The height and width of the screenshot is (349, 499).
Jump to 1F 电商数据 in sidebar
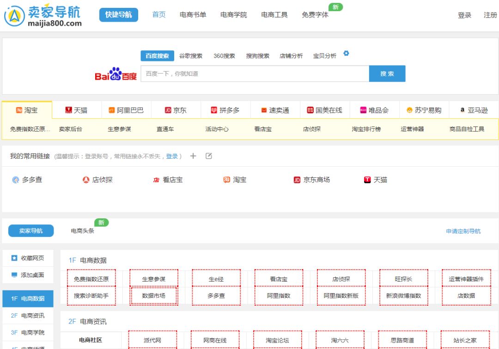[x=28, y=299]
